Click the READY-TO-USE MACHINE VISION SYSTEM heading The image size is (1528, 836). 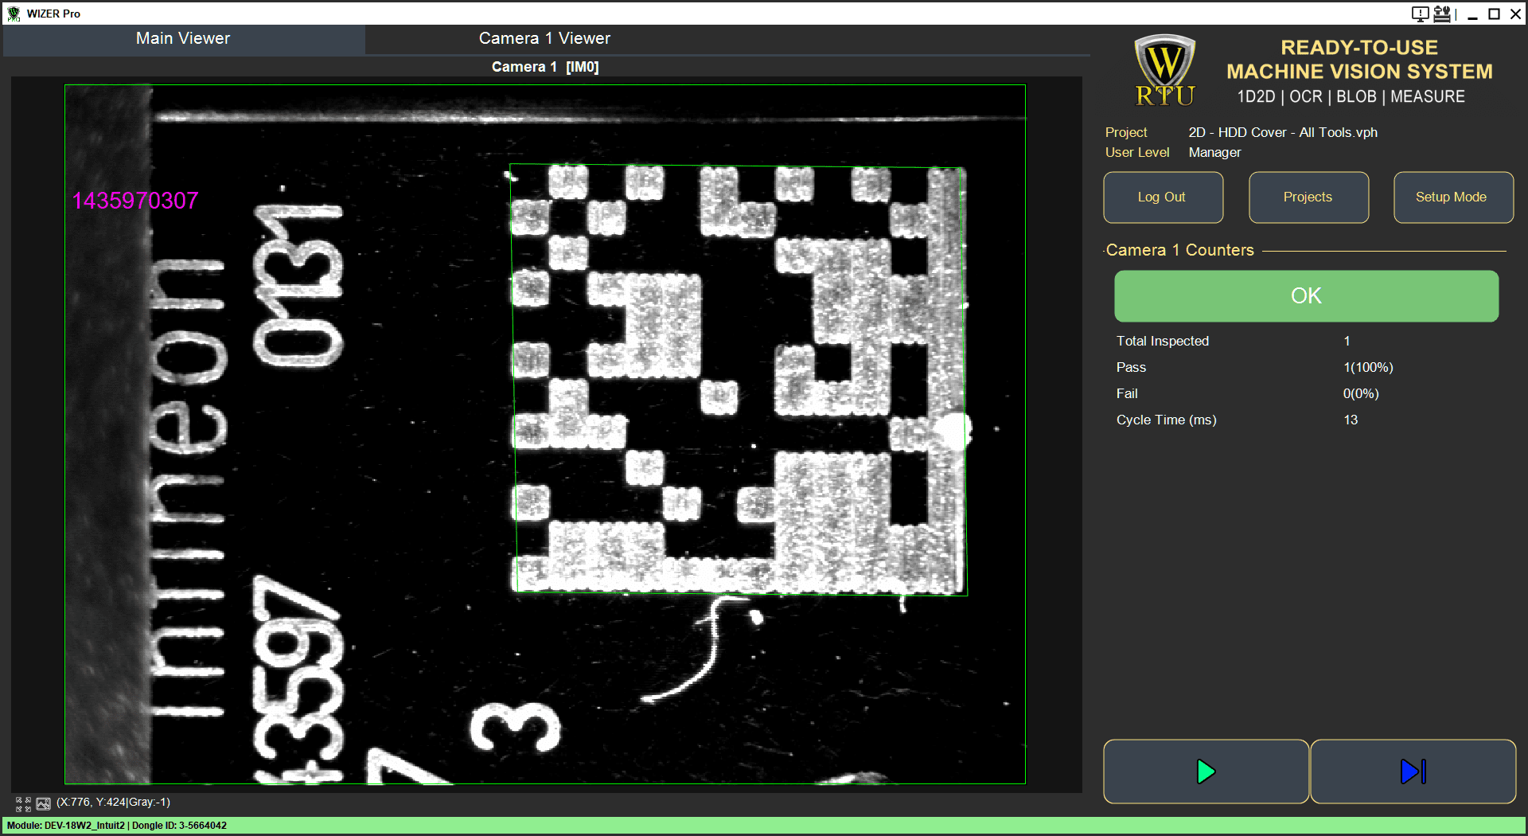pos(1359,60)
